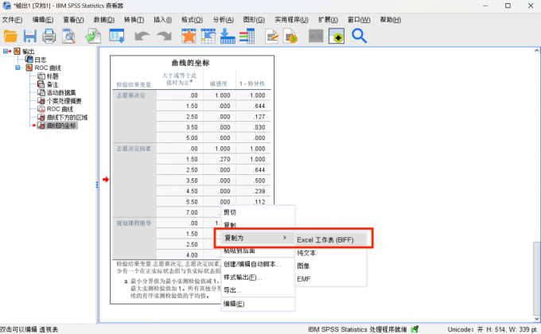Image resolution: width=541 pixels, height=334 pixels.
Task: Select ROC 曲线 chart item under ROC node
Action: pos(60,110)
